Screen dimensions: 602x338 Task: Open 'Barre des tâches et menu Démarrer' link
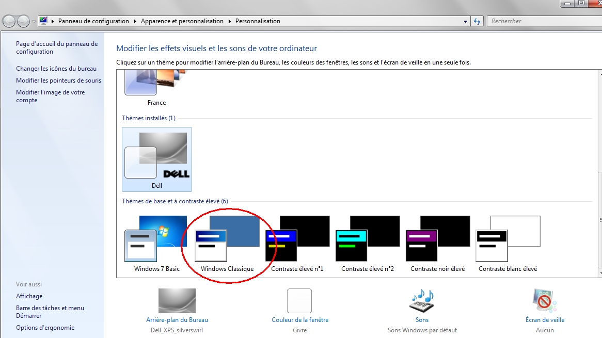tap(50, 312)
